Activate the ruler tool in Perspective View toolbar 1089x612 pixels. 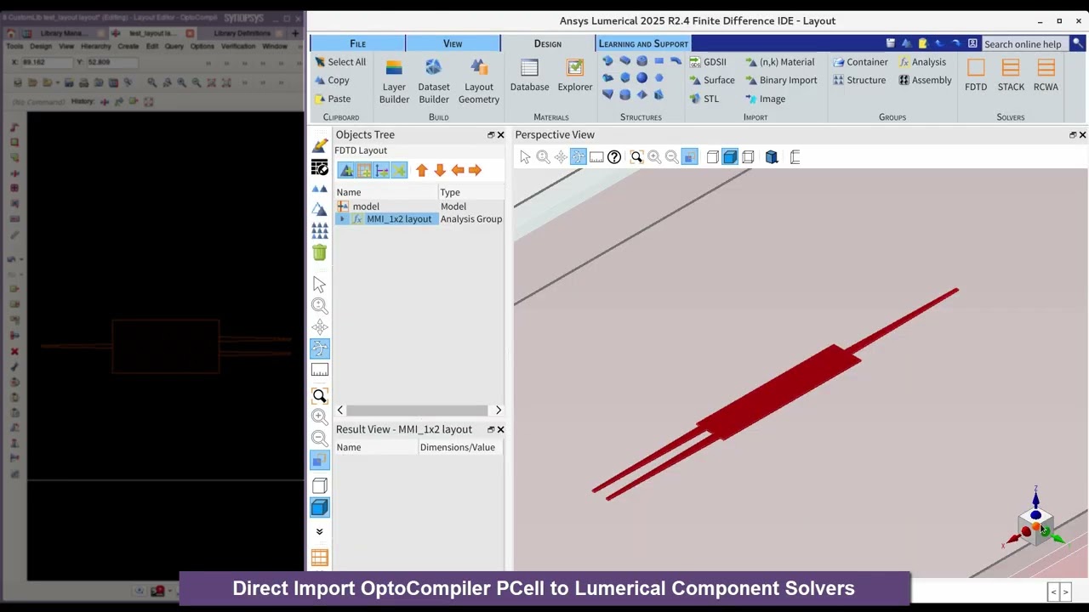[x=596, y=157]
